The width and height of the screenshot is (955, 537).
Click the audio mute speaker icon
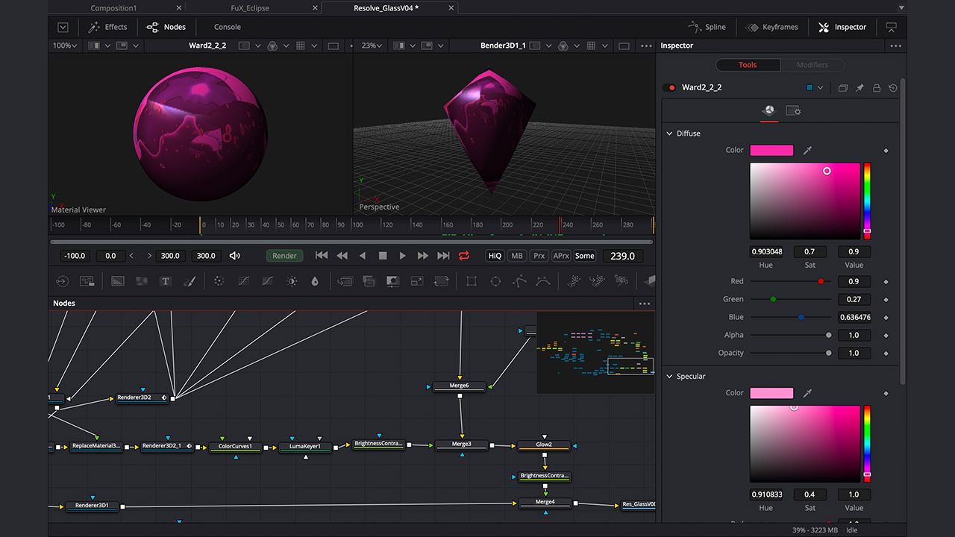pos(234,256)
